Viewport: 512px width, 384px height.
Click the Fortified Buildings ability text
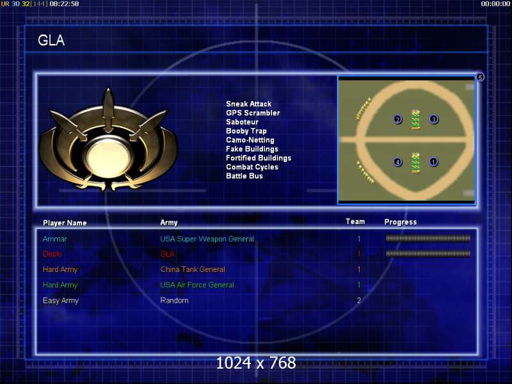pos(259,158)
